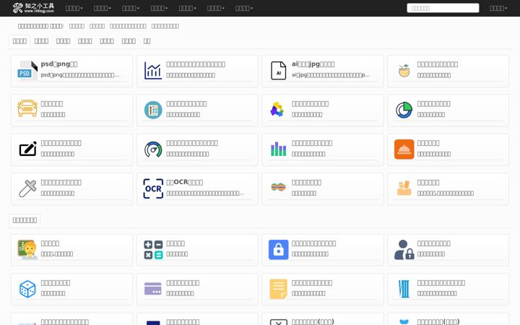This screenshot has height=325, width=520.
Task: Select the second section heading tab label
Action: pos(25,220)
